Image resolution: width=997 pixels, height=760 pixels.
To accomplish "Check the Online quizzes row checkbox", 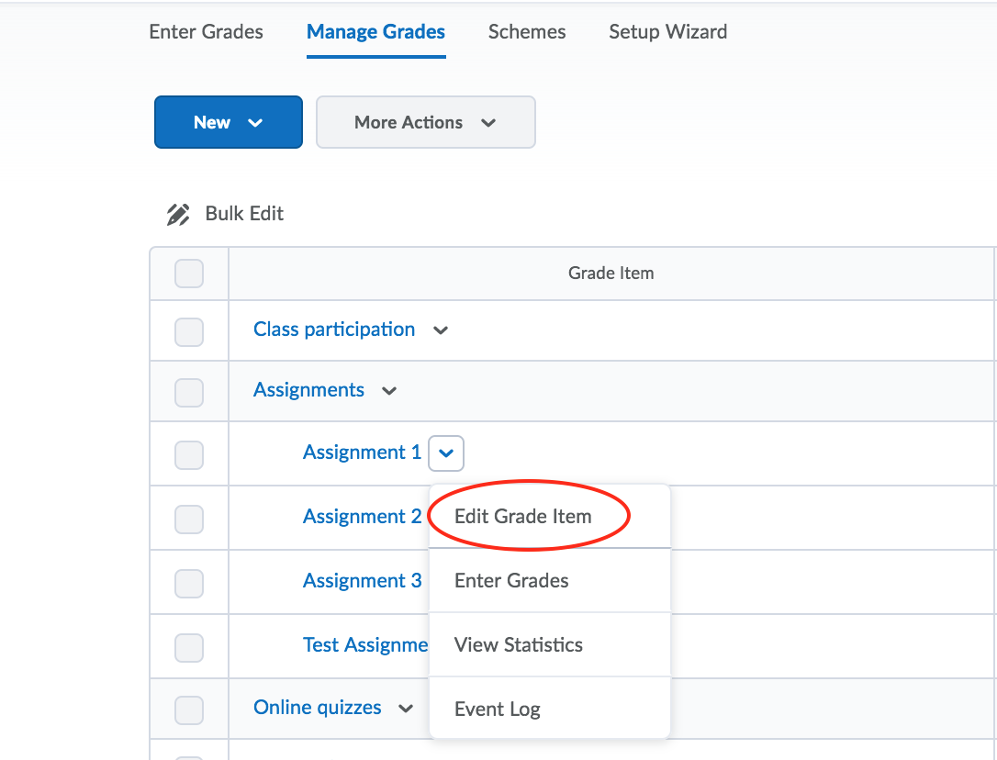I will pyautogui.click(x=189, y=710).
